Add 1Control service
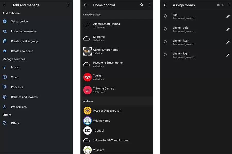 pyautogui.click(x=117, y=131)
